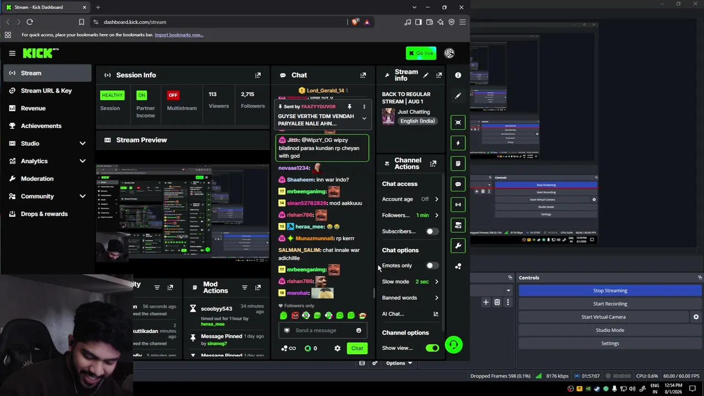The width and height of the screenshot is (704, 396).
Task: Pop out the Chat panel
Action: tap(363, 75)
